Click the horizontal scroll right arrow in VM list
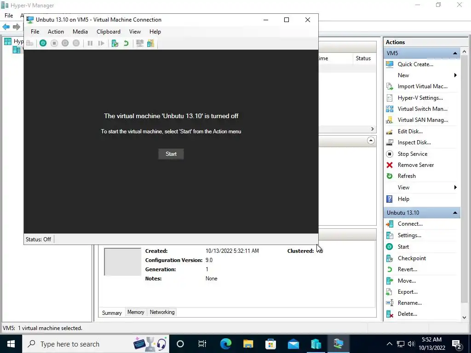Image resolution: width=471 pixels, height=353 pixels. 373,129
